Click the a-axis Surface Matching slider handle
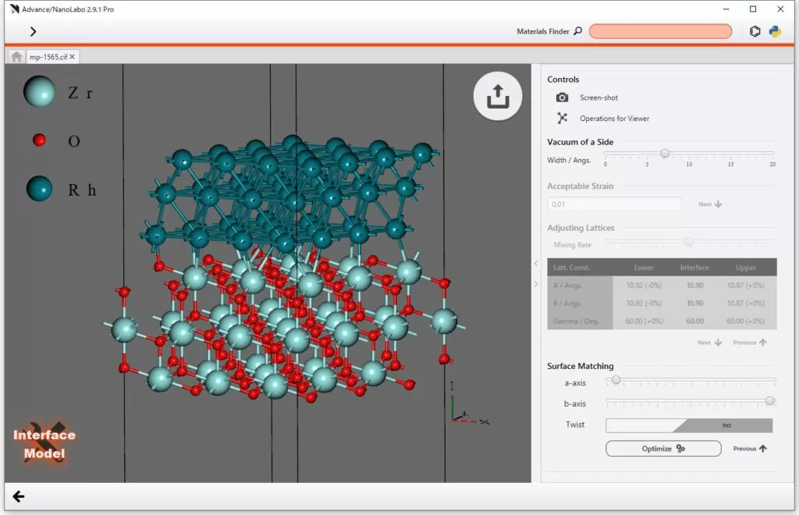The width and height of the screenshot is (799, 515). pos(616,380)
